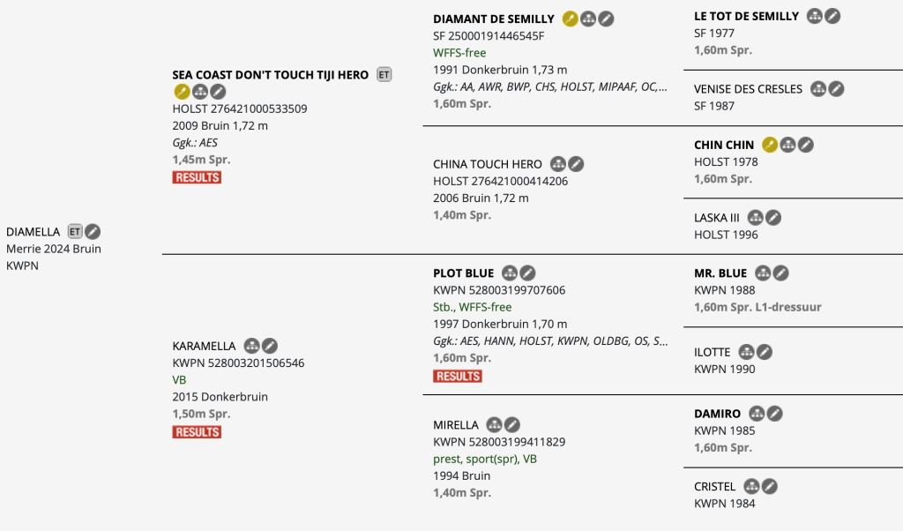Open the pedigree tree icon for Laska III
This screenshot has height=531, width=903.
[x=756, y=218]
